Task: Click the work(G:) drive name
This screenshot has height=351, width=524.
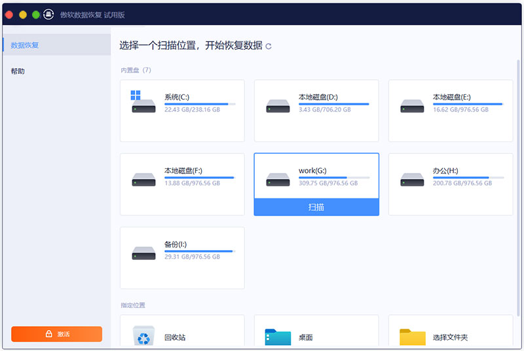Action: click(312, 171)
